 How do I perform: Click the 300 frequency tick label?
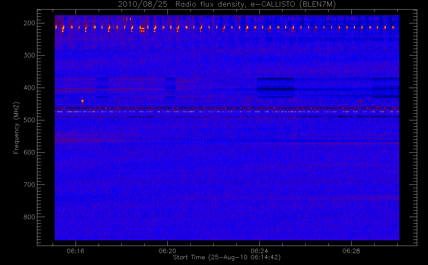pyautogui.click(x=29, y=55)
